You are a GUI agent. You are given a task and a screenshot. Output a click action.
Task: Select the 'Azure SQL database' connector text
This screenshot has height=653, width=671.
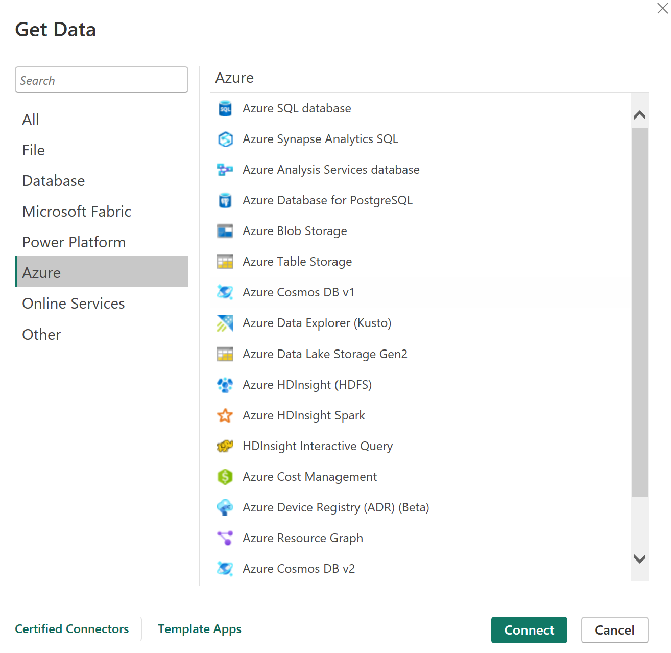[297, 108]
